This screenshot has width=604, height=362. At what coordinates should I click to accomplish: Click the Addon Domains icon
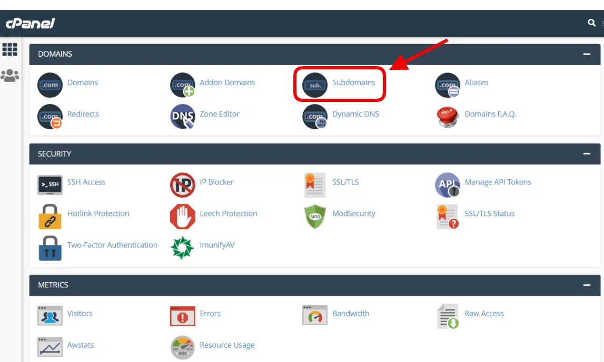[x=182, y=85]
